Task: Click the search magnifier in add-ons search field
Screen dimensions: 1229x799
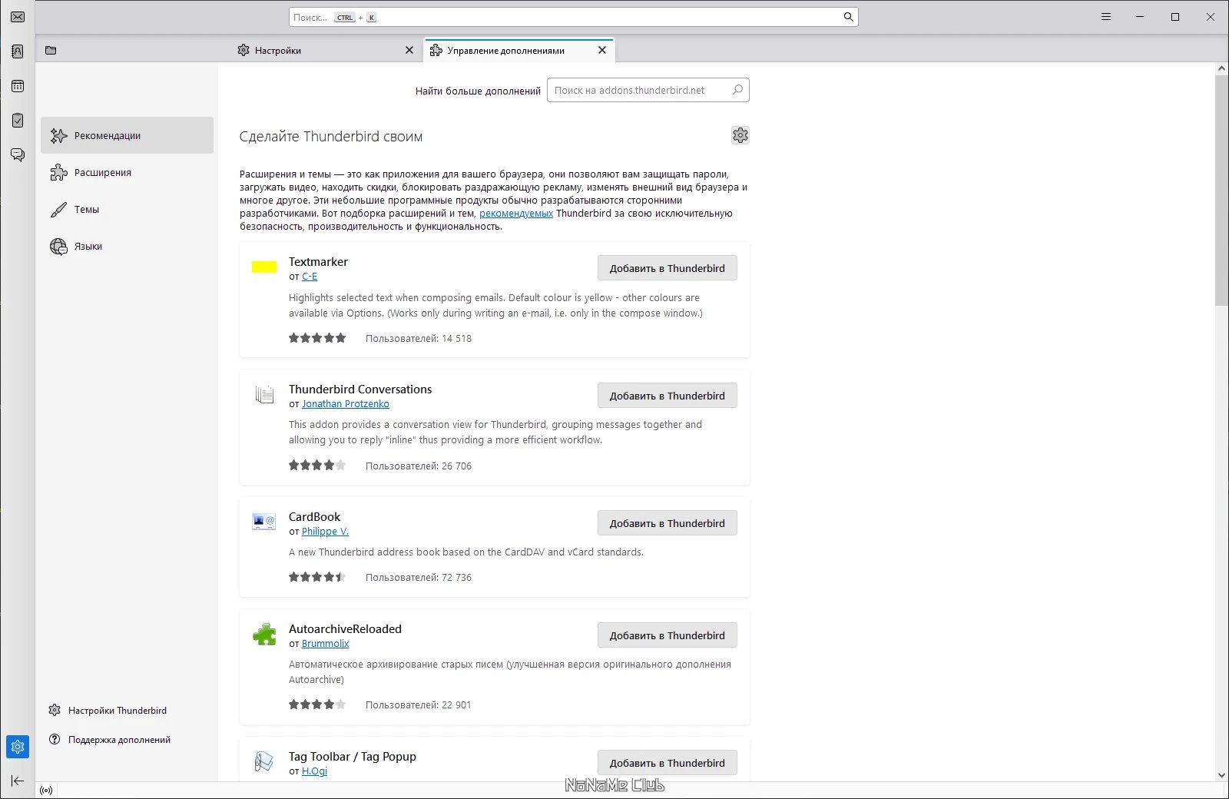Action: click(x=737, y=90)
